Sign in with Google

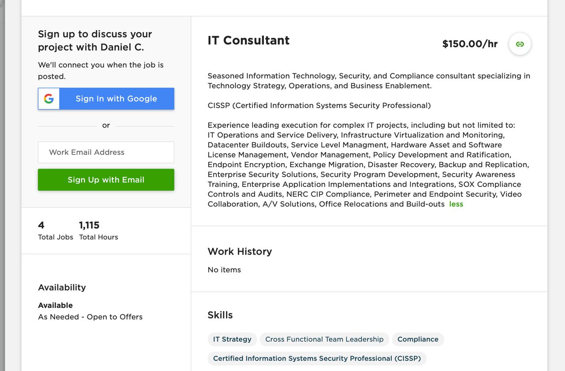[106, 99]
